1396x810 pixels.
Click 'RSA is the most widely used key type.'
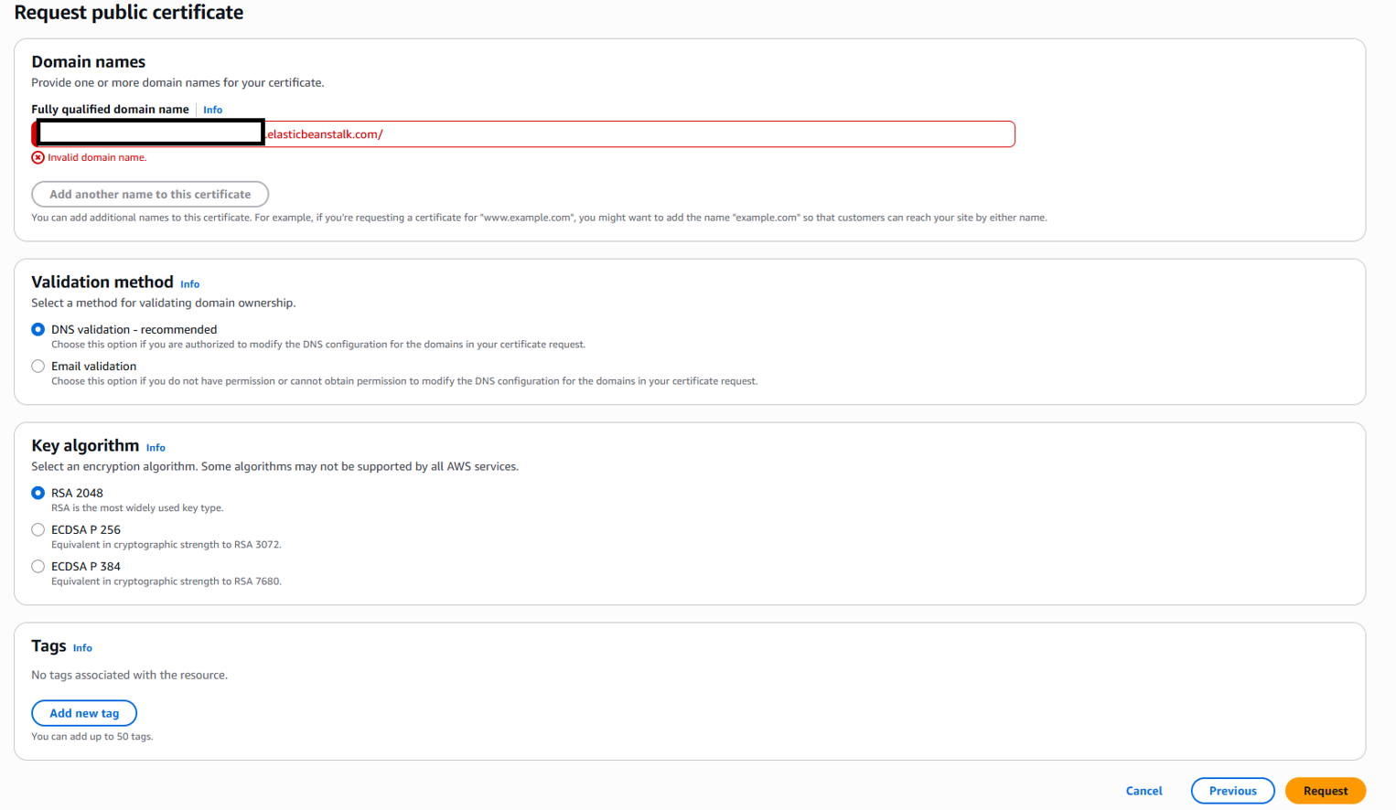point(137,507)
